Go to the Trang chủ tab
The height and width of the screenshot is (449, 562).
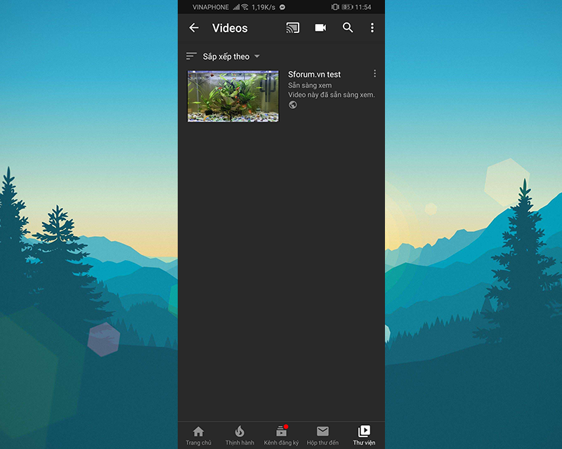[198, 436]
